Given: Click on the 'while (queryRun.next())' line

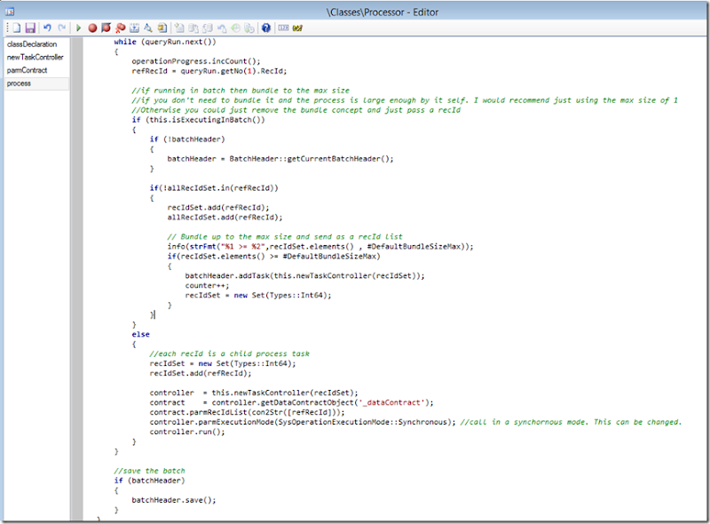Looking at the screenshot, I should pos(165,42).
